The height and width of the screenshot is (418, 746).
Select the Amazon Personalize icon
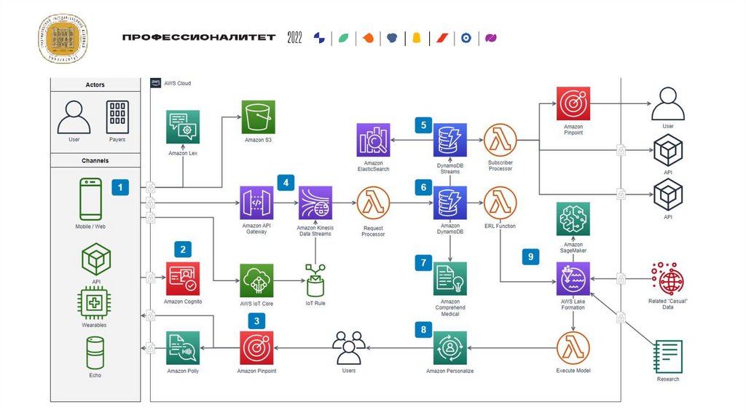[450, 348]
